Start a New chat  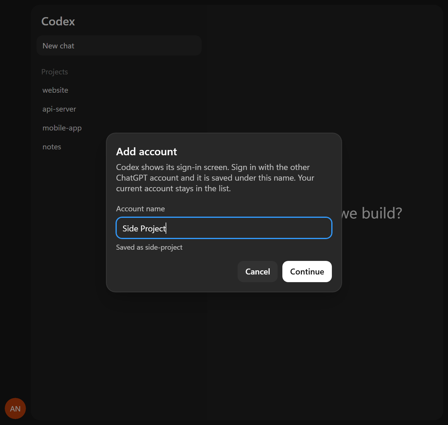pyautogui.click(x=119, y=45)
